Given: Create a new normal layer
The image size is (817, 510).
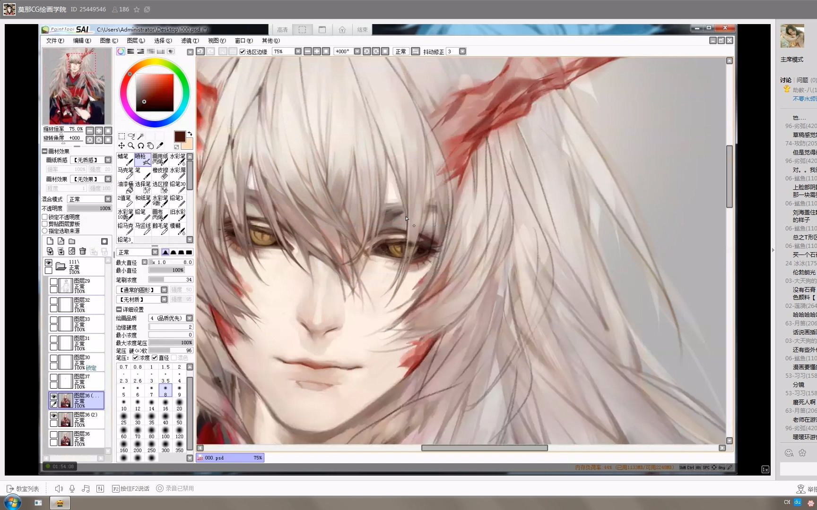Looking at the screenshot, I should coord(50,241).
